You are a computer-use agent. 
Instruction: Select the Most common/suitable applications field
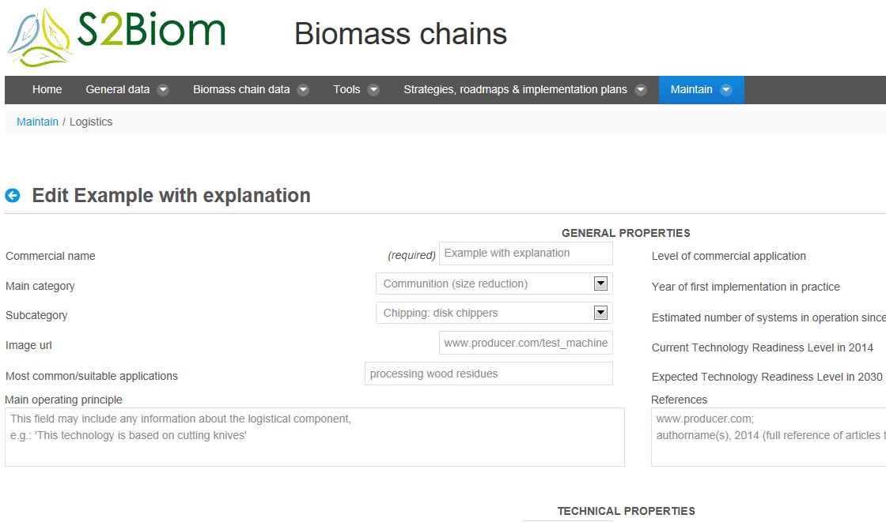pos(489,374)
